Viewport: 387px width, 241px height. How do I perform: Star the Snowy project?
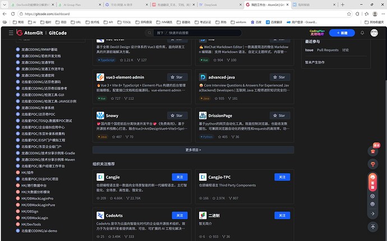pyautogui.click(x=177, y=115)
